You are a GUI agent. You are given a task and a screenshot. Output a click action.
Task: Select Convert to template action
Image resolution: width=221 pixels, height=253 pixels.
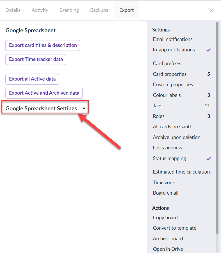point(175,228)
